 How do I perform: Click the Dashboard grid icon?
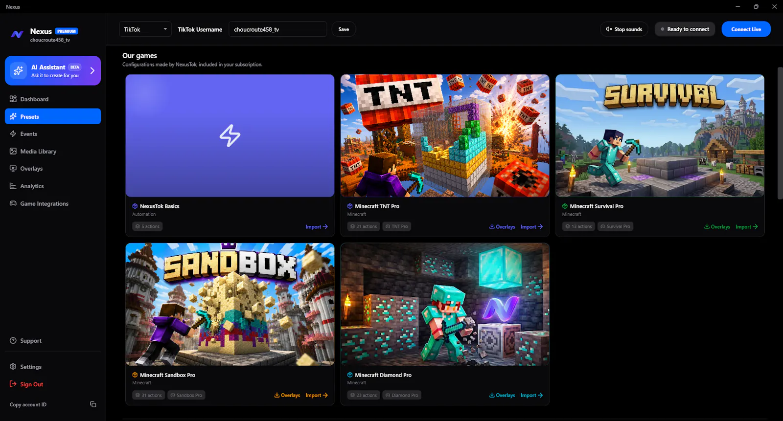click(13, 99)
